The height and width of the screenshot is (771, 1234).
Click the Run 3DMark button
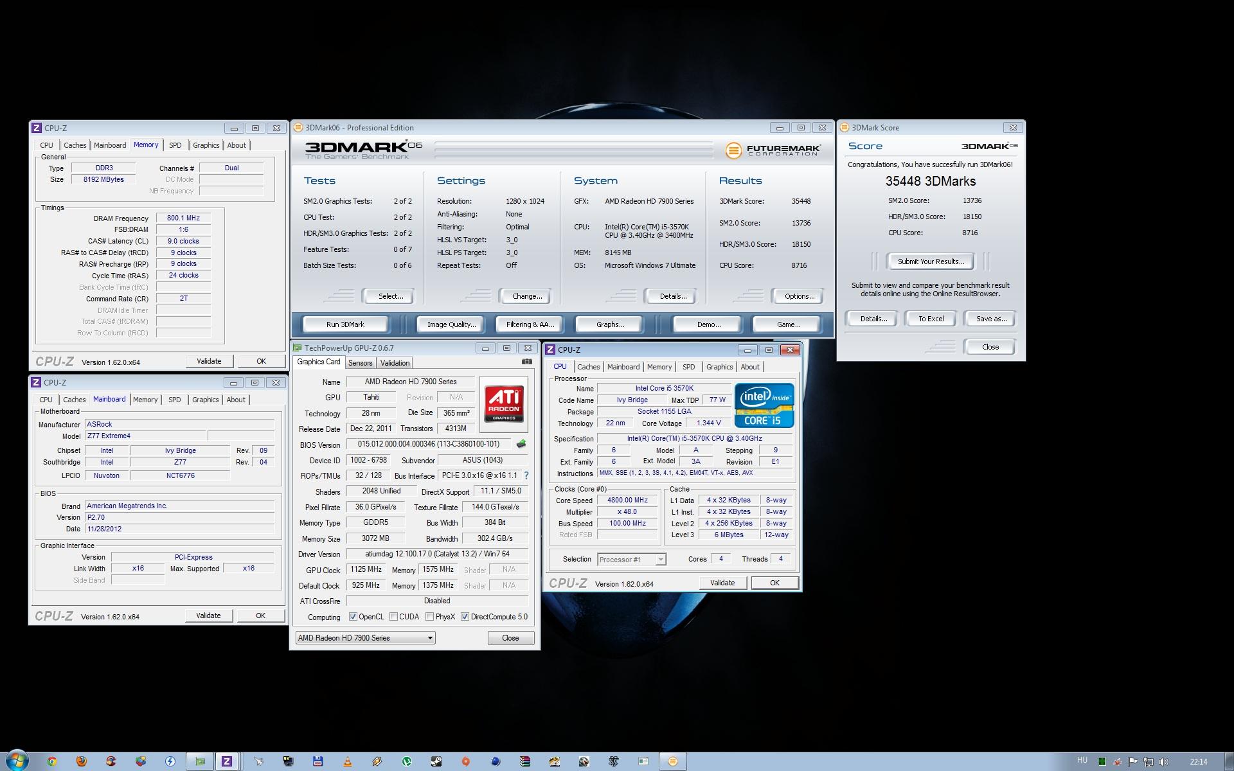coord(345,324)
